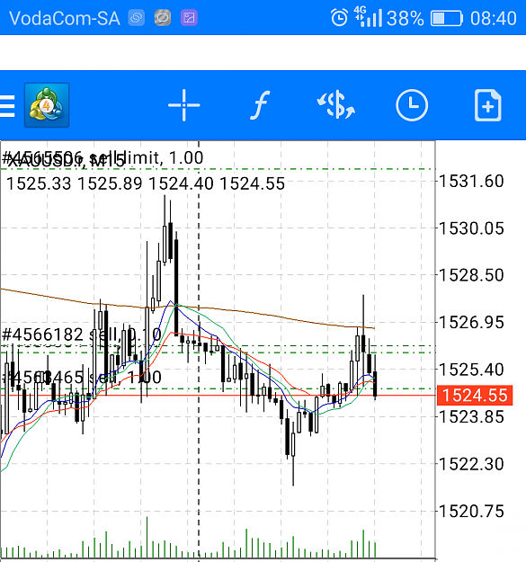The height and width of the screenshot is (562, 526).
Task: Select the sell limit order #4565506 line
Action: pos(218,168)
